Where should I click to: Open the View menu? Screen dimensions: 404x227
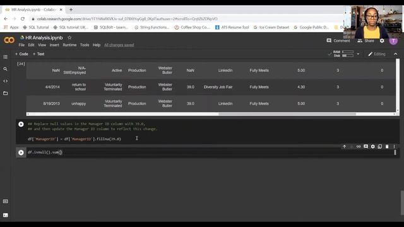pos(42,45)
